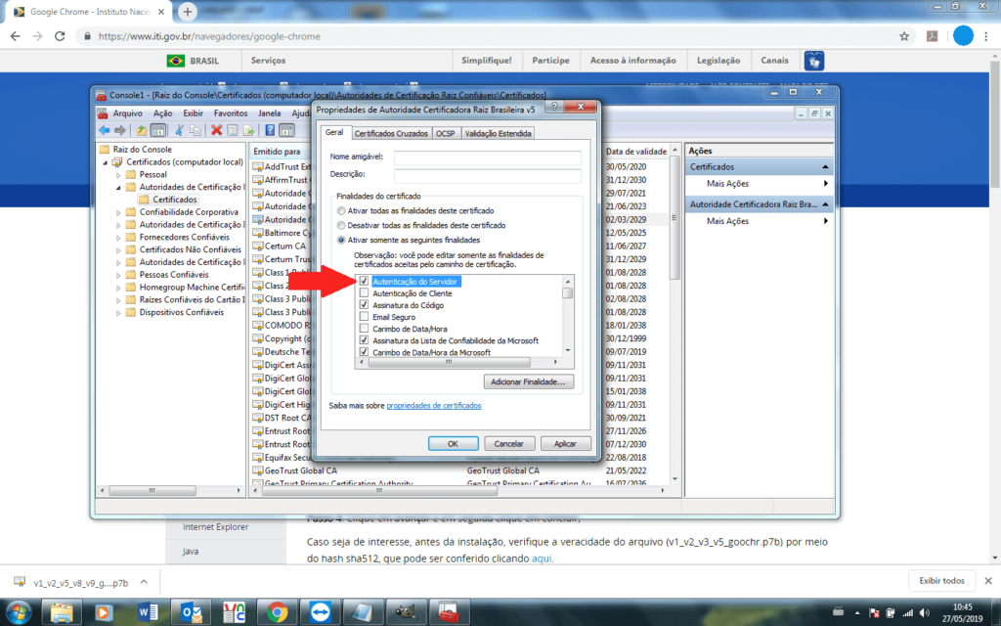Viewport: 1001px width, 626px height.
Task: Click the Properties icon in Console1 toolbar
Action: [233, 130]
